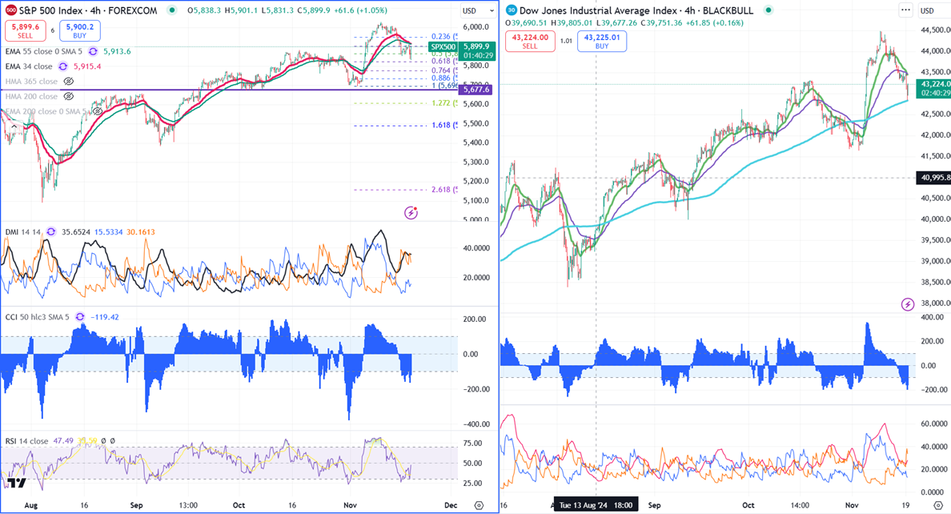Click the loading icon beside EMA 55
This screenshot has width=951, height=514.
coord(94,51)
